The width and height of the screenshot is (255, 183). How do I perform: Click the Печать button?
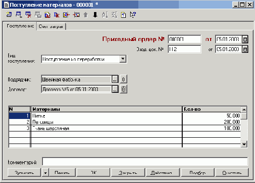62,172
